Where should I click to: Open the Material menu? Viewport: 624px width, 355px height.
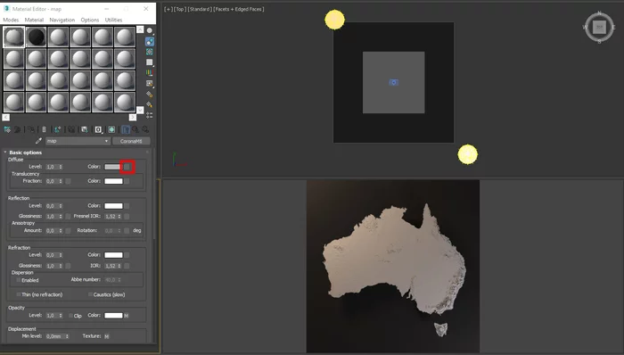(x=34, y=20)
